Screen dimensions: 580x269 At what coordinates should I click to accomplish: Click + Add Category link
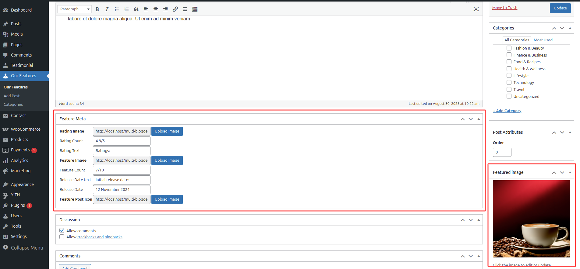coord(507,111)
